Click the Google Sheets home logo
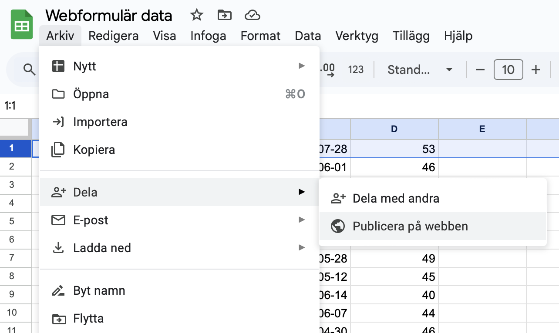Image resolution: width=559 pixels, height=333 pixels. pos(22,24)
